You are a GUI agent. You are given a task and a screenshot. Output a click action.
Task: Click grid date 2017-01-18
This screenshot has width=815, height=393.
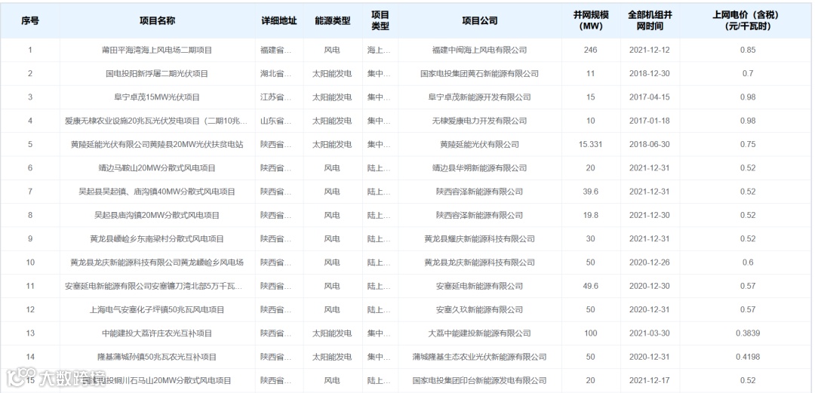click(x=650, y=121)
